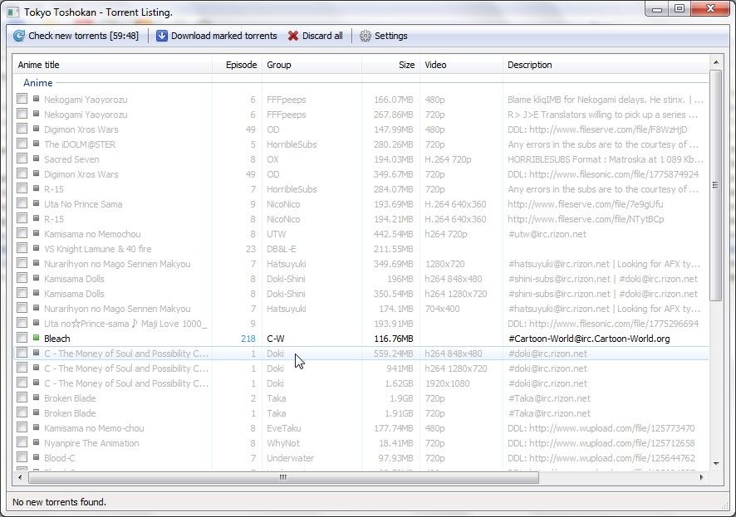
Task: Click vertical scrollbar down arrow
Action: (x=716, y=464)
